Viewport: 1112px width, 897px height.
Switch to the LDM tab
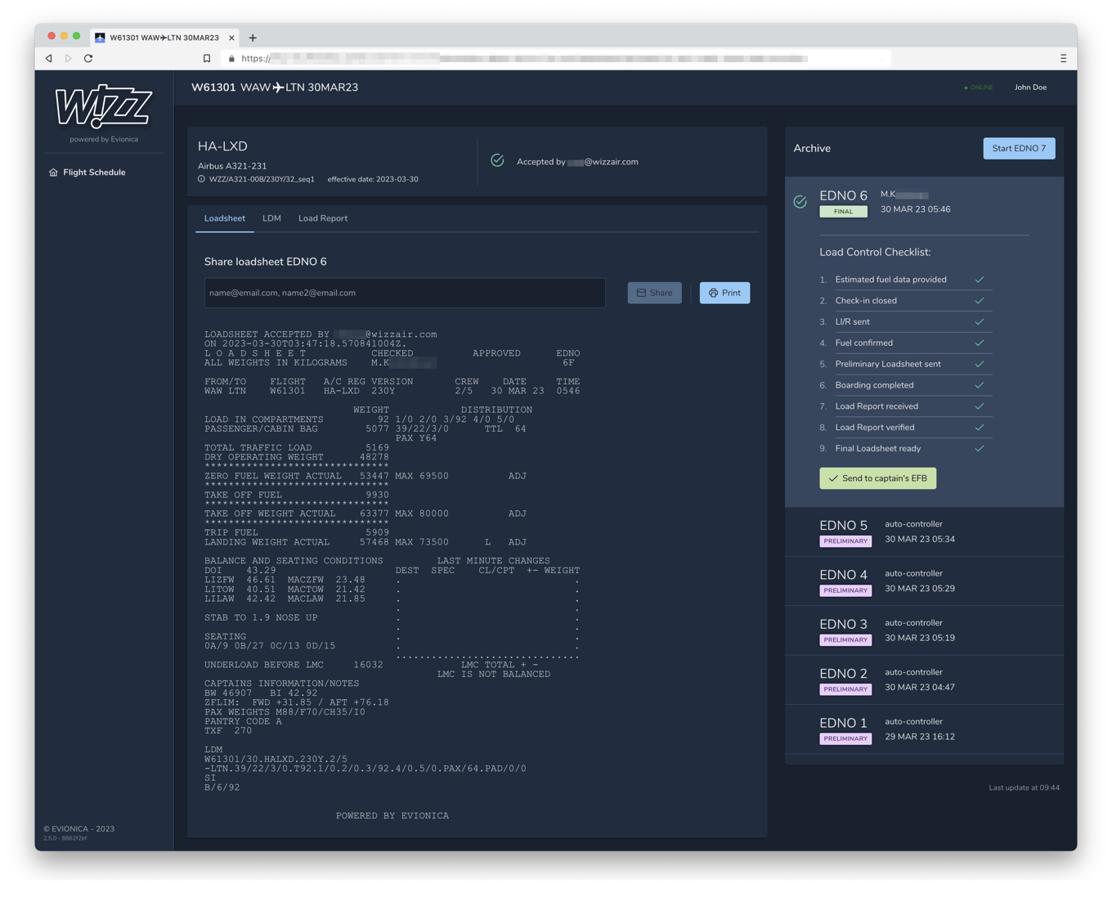[271, 218]
